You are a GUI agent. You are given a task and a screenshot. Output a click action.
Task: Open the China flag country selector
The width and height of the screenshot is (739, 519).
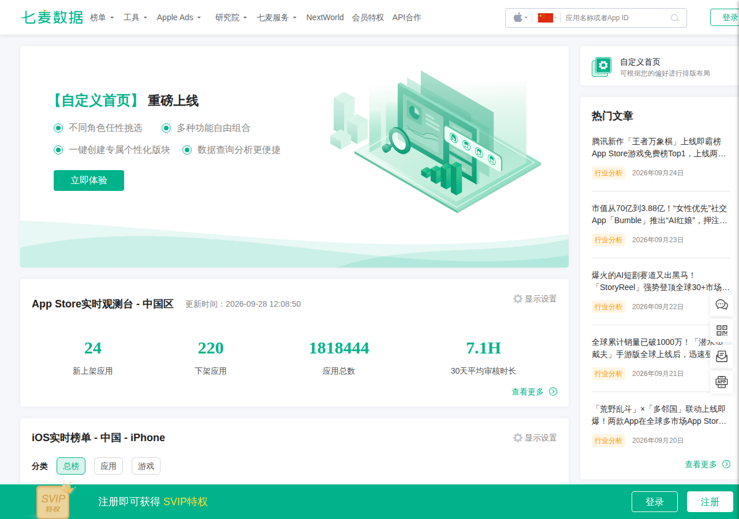pos(545,17)
